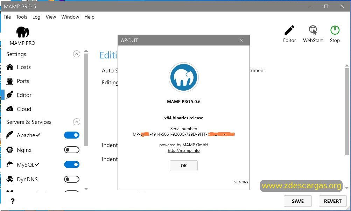
Task: Open the Editor toolbar pencil icon
Action: tap(289, 30)
